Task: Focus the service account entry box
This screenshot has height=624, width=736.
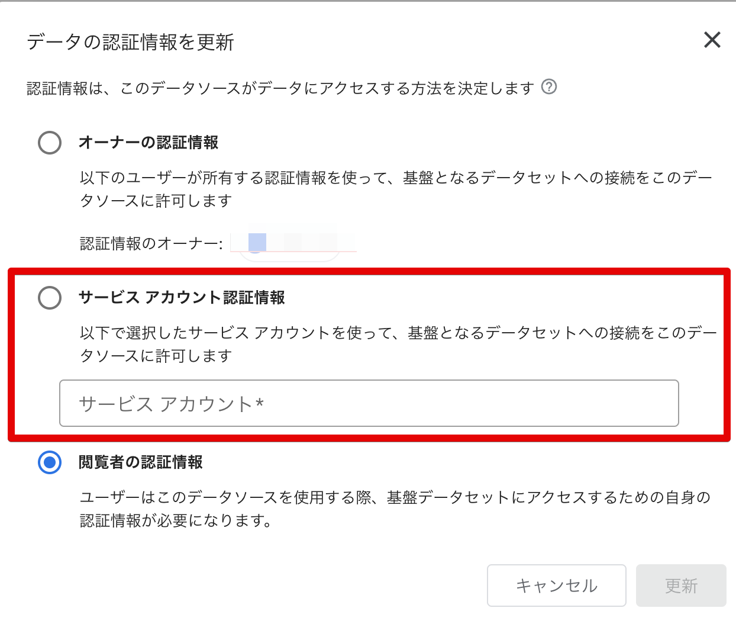Action: pos(368,403)
